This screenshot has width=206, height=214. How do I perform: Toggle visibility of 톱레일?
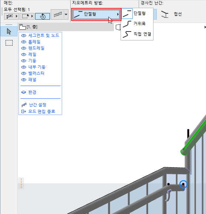click(24, 42)
